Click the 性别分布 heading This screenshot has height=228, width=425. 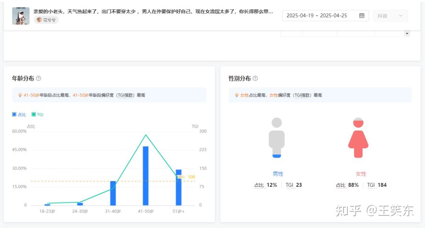(240, 78)
